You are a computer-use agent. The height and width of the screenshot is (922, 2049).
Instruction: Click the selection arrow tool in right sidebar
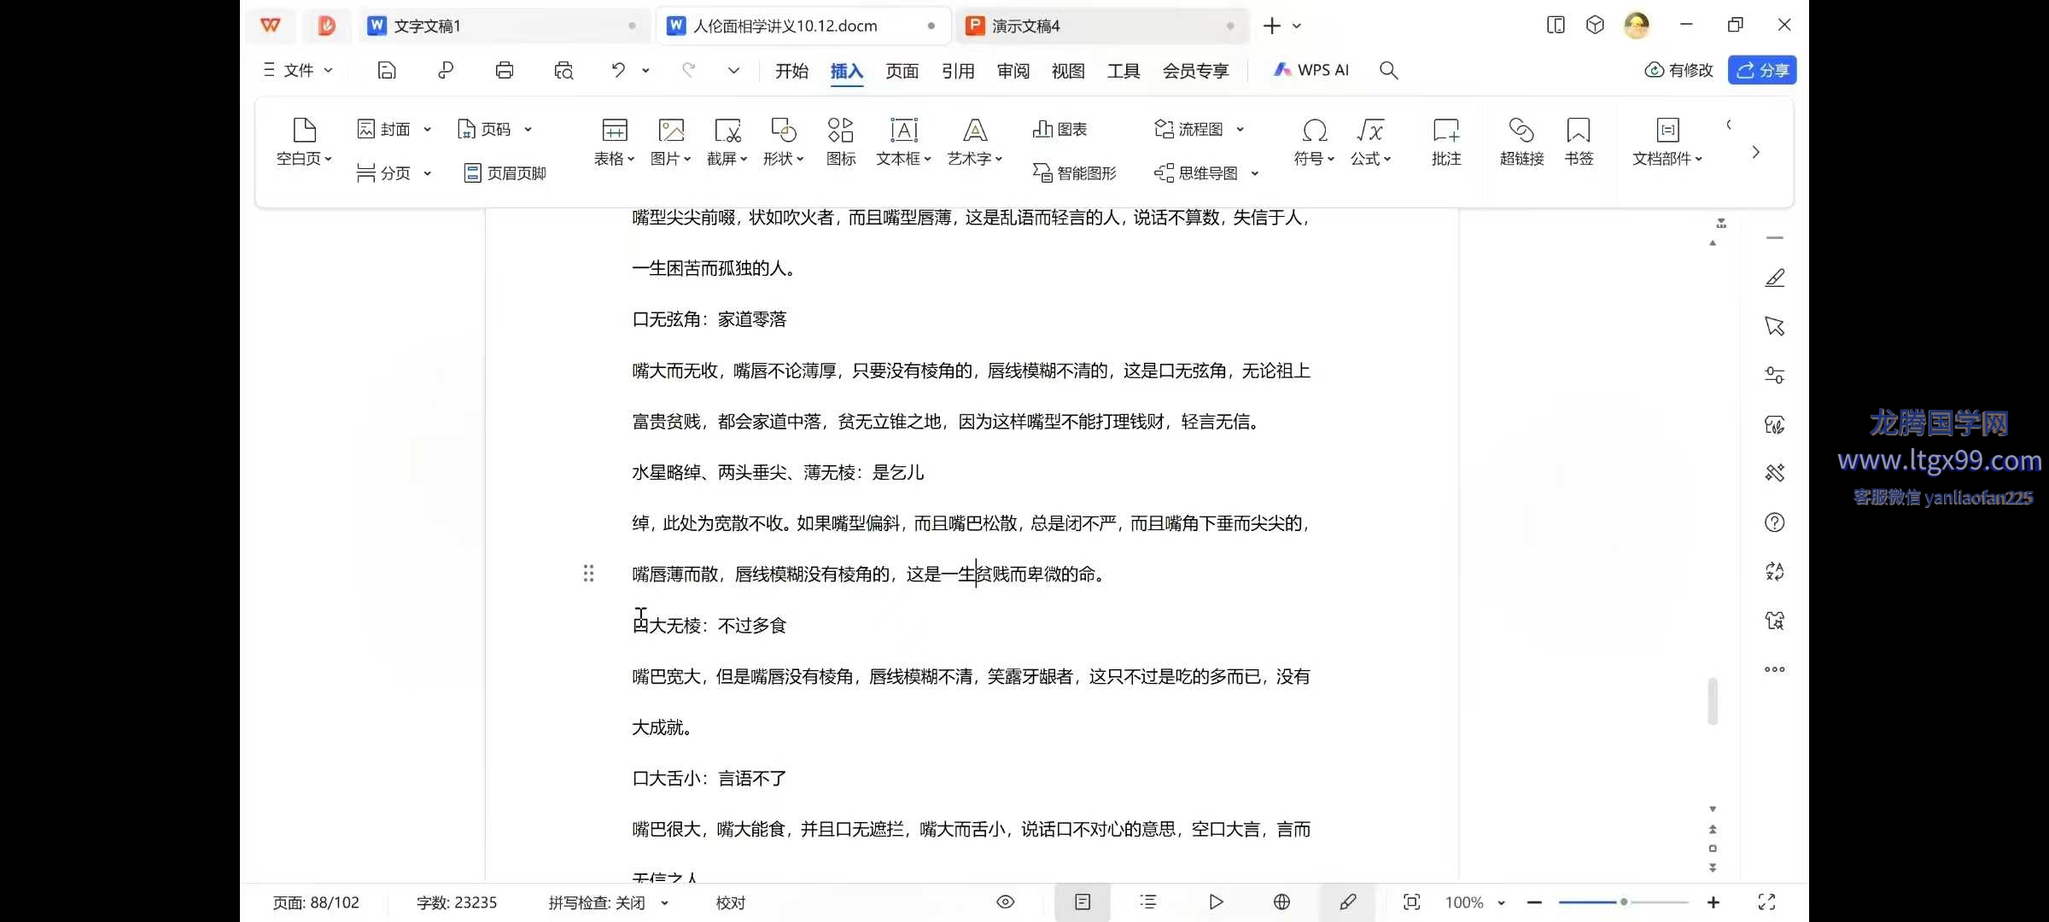[1775, 326]
